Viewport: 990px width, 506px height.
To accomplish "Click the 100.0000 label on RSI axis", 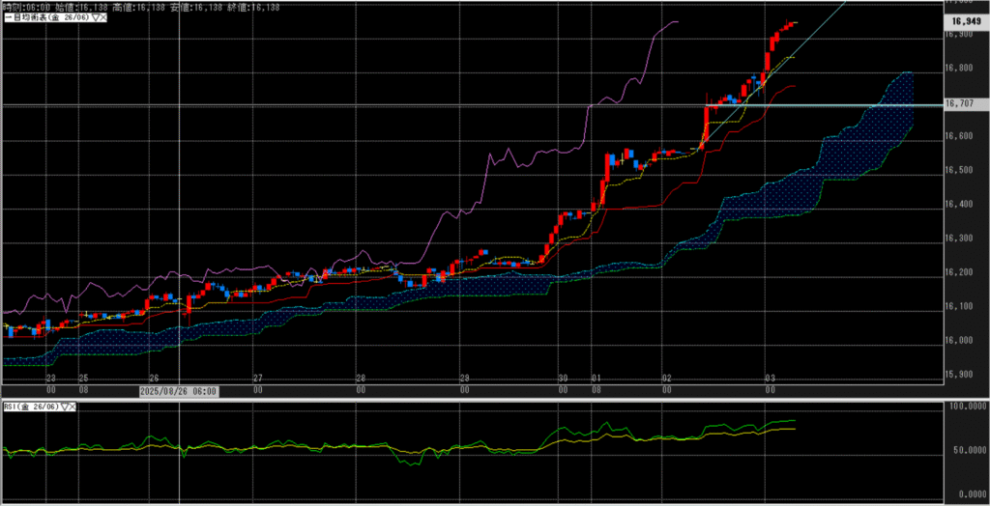I will coord(965,408).
